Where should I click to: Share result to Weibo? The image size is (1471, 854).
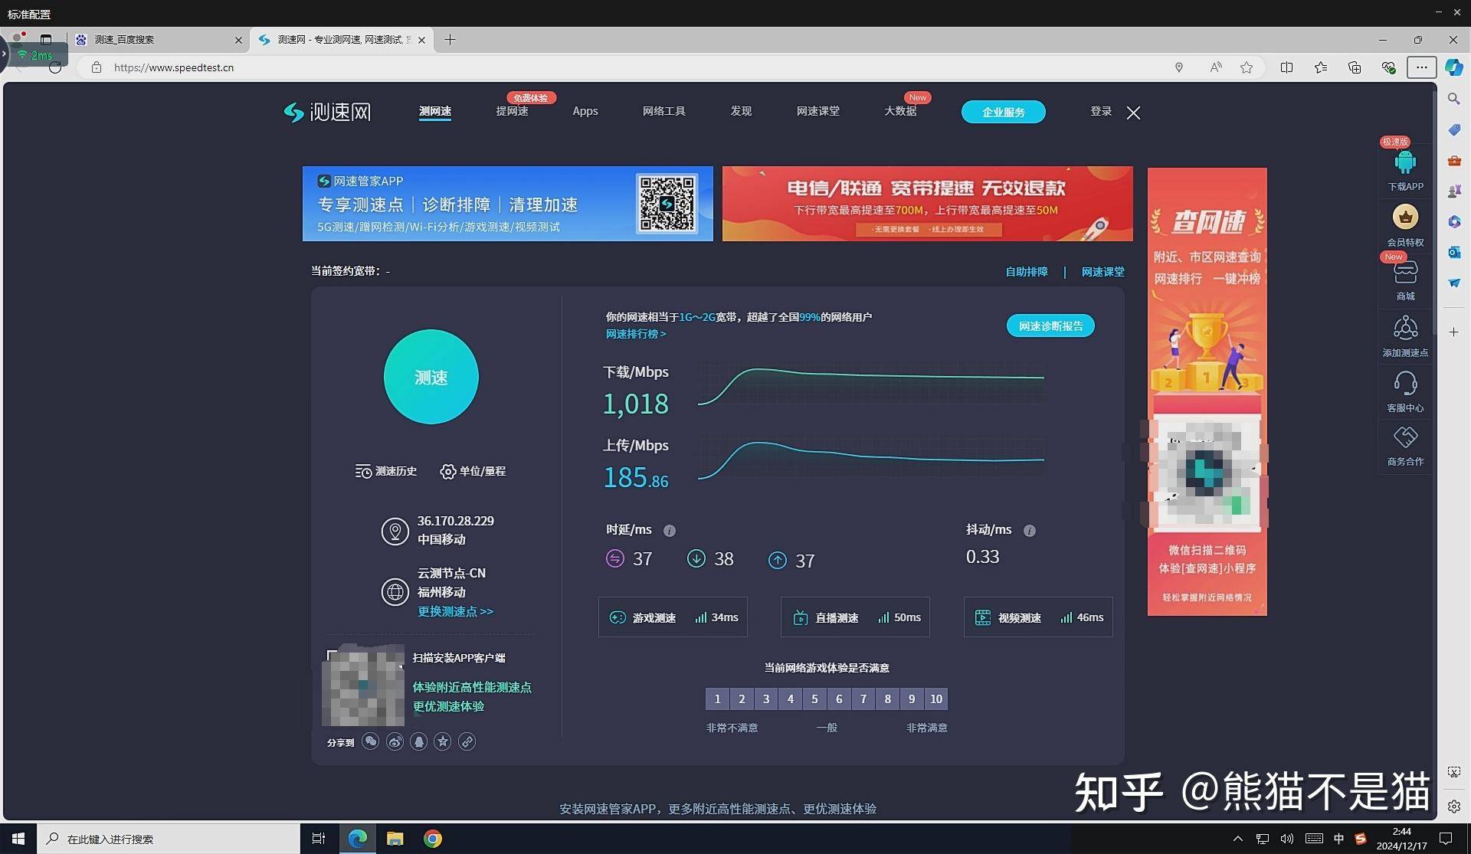[395, 741]
